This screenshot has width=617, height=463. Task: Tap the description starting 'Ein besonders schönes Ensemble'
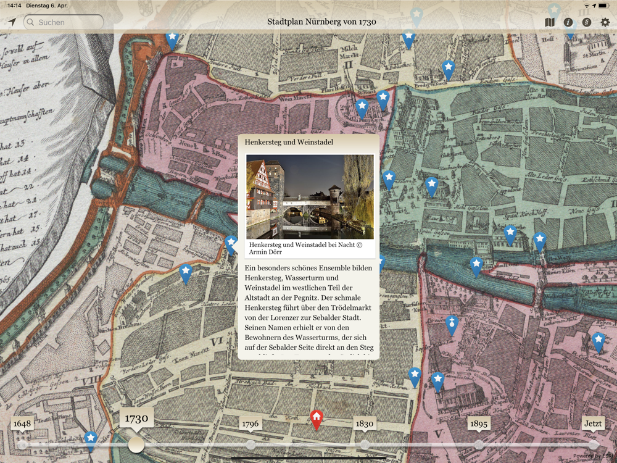(308, 307)
